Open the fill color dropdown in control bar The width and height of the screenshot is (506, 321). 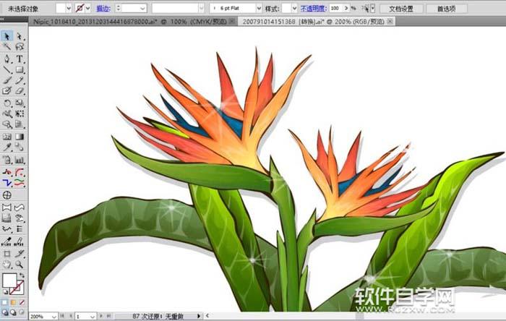[69, 8]
